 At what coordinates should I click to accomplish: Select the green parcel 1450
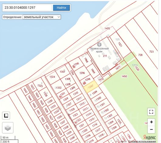pyautogui.click(x=124, y=76)
